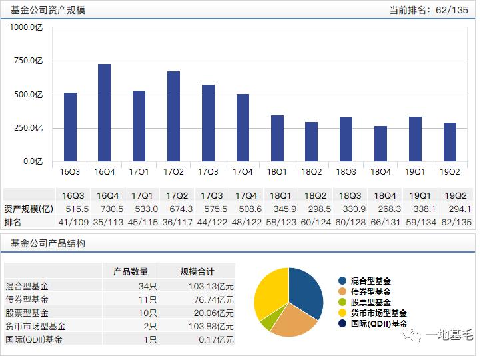
Task: Click the 18Q1 bar in the chart
Action: (x=277, y=138)
